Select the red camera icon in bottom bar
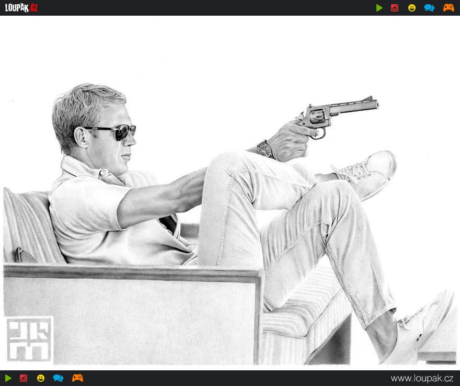 24,378
